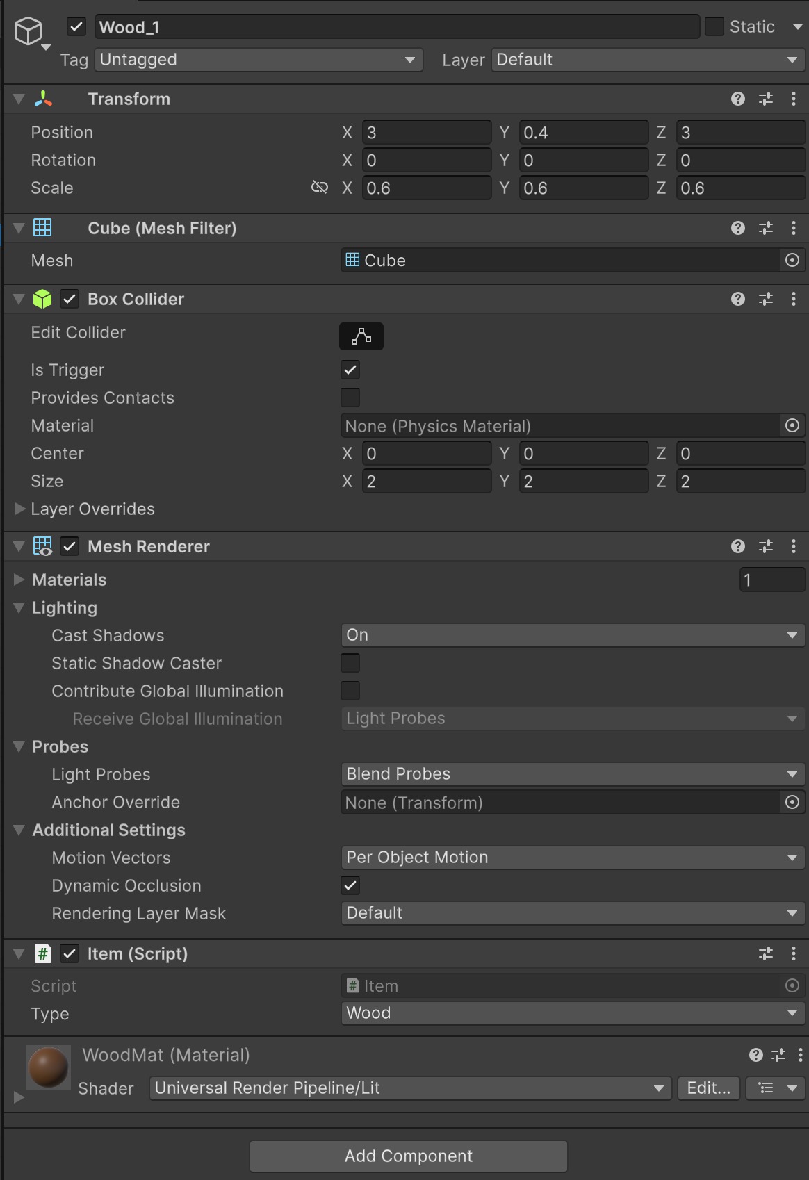Click the shader Edit... button
The image size is (809, 1180).
tap(709, 1088)
